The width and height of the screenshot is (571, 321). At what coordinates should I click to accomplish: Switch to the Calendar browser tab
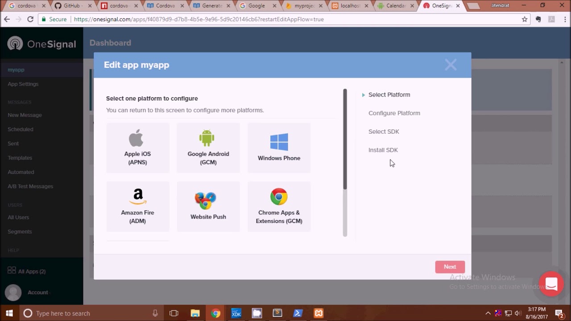pyautogui.click(x=395, y=6)
